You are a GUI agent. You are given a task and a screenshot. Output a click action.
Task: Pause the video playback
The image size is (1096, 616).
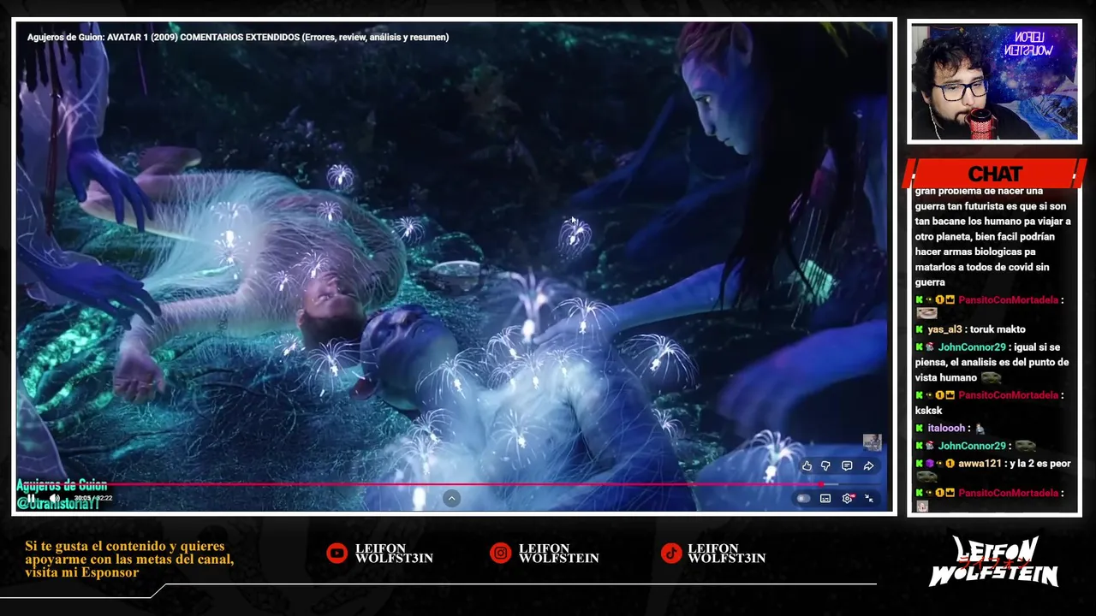pyautogui.click(x=32, y=498)
